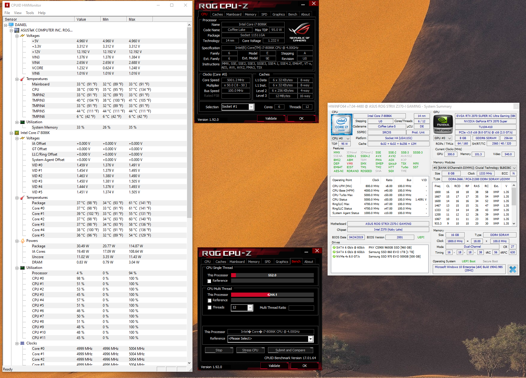Image resolution: width=526 pixels, height=378 pixels.
Task: Collapse Voltages section under ASUSTeK node
Action: 17,36
